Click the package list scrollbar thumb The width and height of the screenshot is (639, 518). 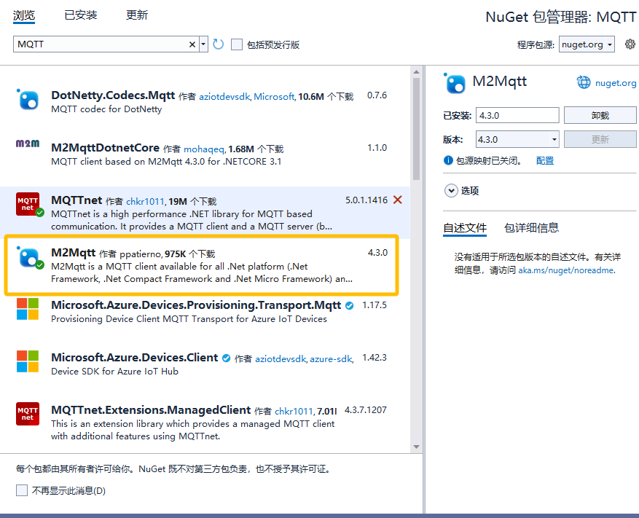(416, 129)
